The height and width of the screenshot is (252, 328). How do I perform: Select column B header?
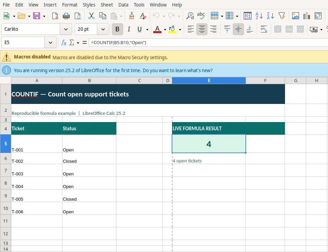click(89, 80)
